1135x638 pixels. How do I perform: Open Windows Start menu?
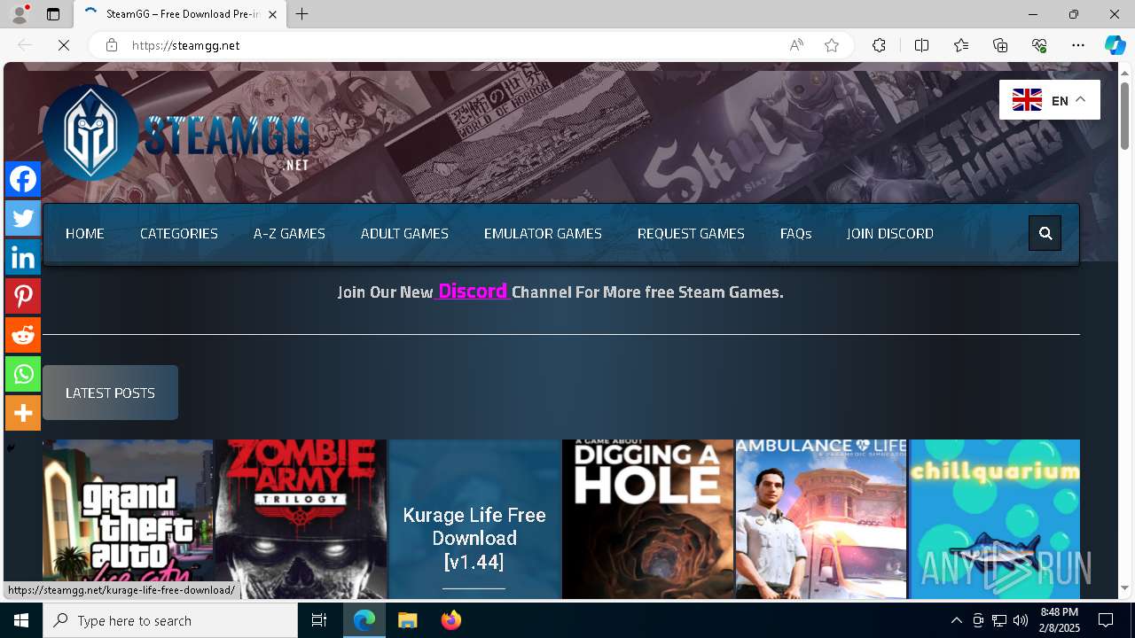click(21, 620)
